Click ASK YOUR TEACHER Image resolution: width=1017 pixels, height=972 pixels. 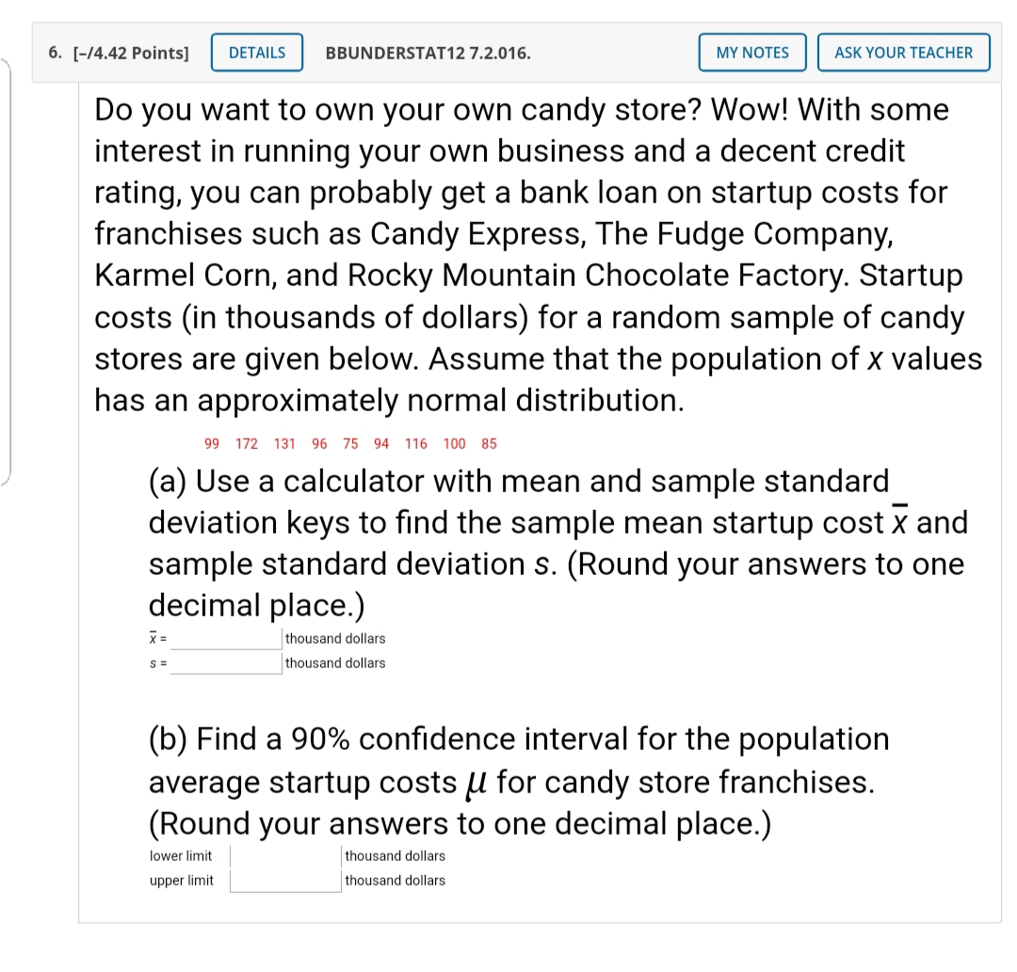pyautogui.click(x=903, y=53)
